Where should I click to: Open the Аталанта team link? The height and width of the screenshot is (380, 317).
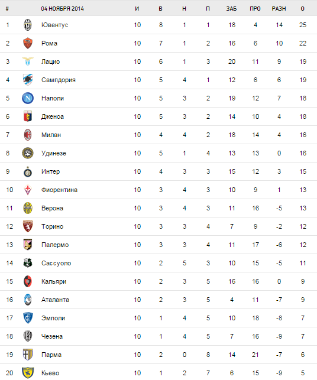coord(55,300)
